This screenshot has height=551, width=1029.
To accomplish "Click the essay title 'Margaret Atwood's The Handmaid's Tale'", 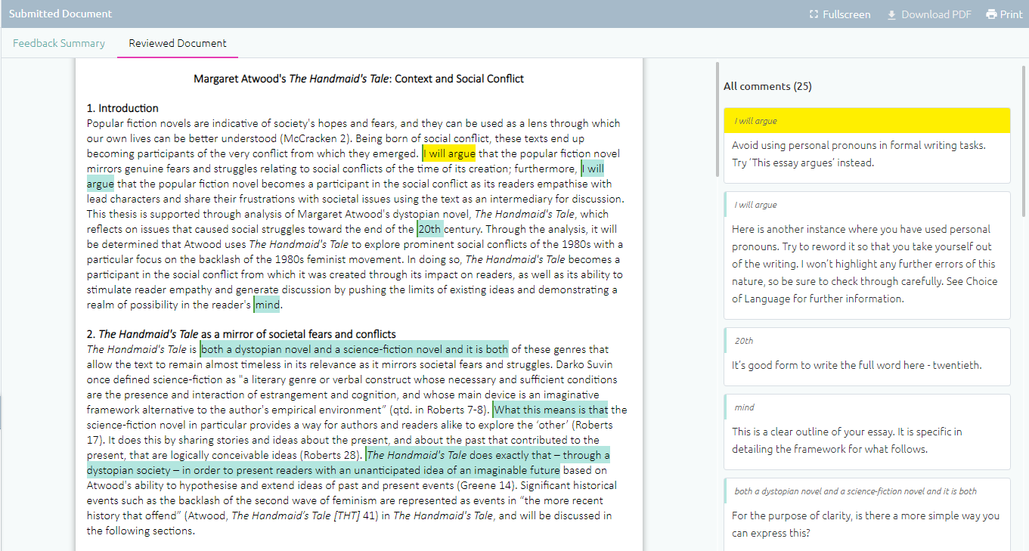I will coord(359,79).
